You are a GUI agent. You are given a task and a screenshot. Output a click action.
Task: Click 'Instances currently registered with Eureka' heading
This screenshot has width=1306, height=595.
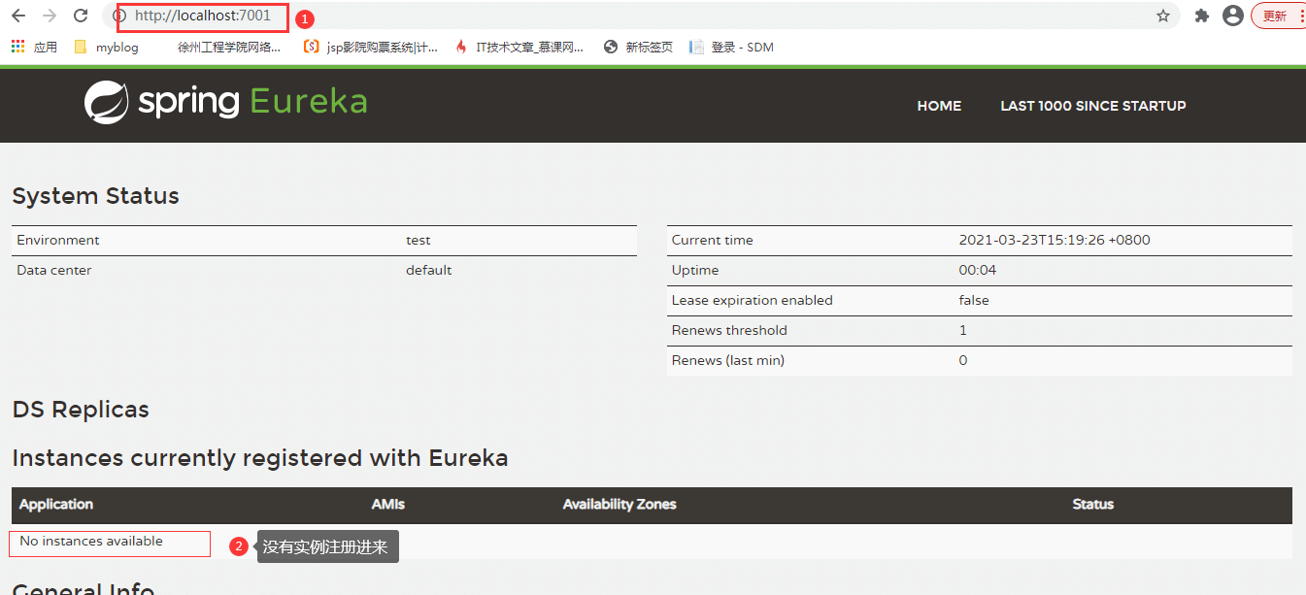(x=260, y=458)
